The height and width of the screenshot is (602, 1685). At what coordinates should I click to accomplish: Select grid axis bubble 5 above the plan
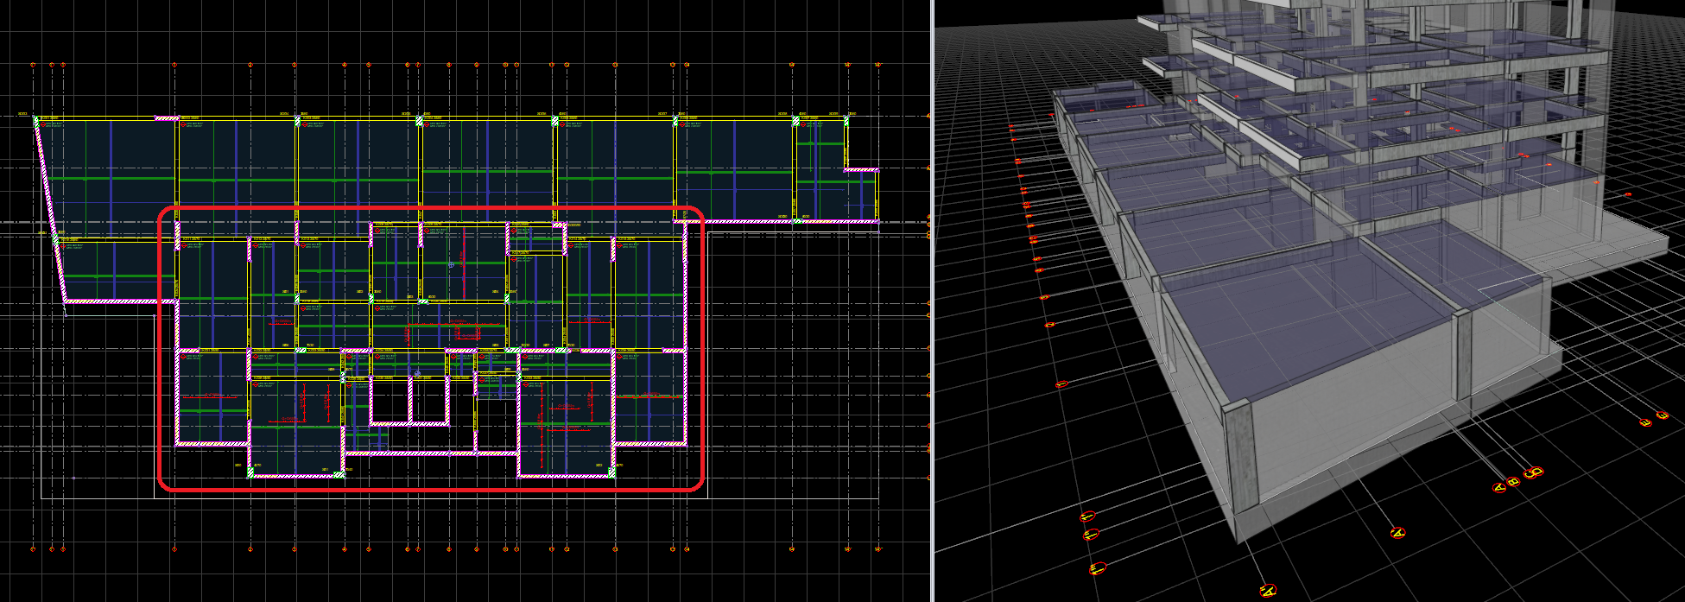click(369, 65)
